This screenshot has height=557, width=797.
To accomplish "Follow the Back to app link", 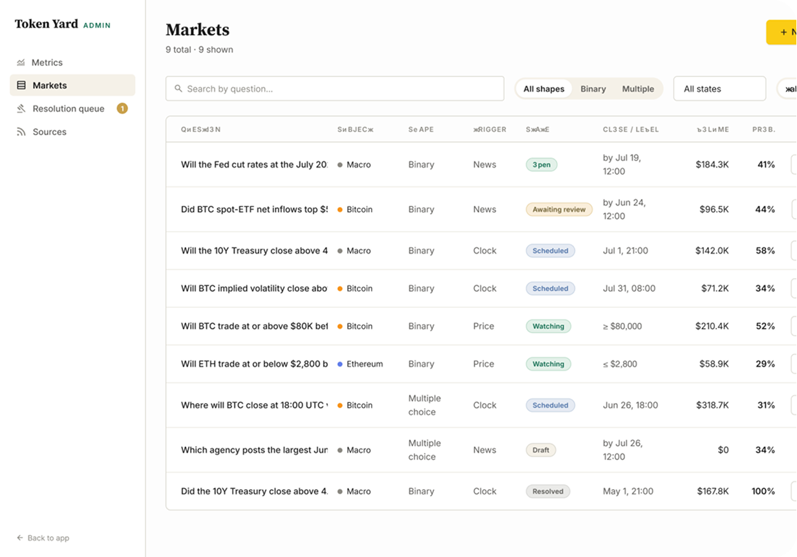I will click(x=43, y=538).
